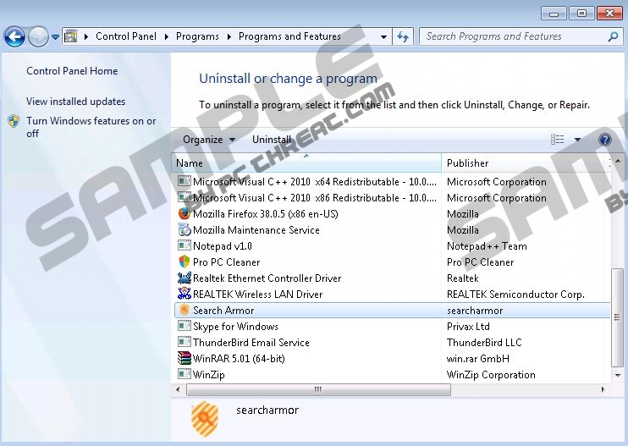Screen dimensions: 628x446
Task: Open the address bar history dropdown
Action: click(x=383, y=37)
